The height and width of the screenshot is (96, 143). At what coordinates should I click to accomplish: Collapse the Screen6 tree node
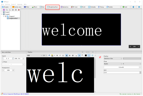coord(2,14)
